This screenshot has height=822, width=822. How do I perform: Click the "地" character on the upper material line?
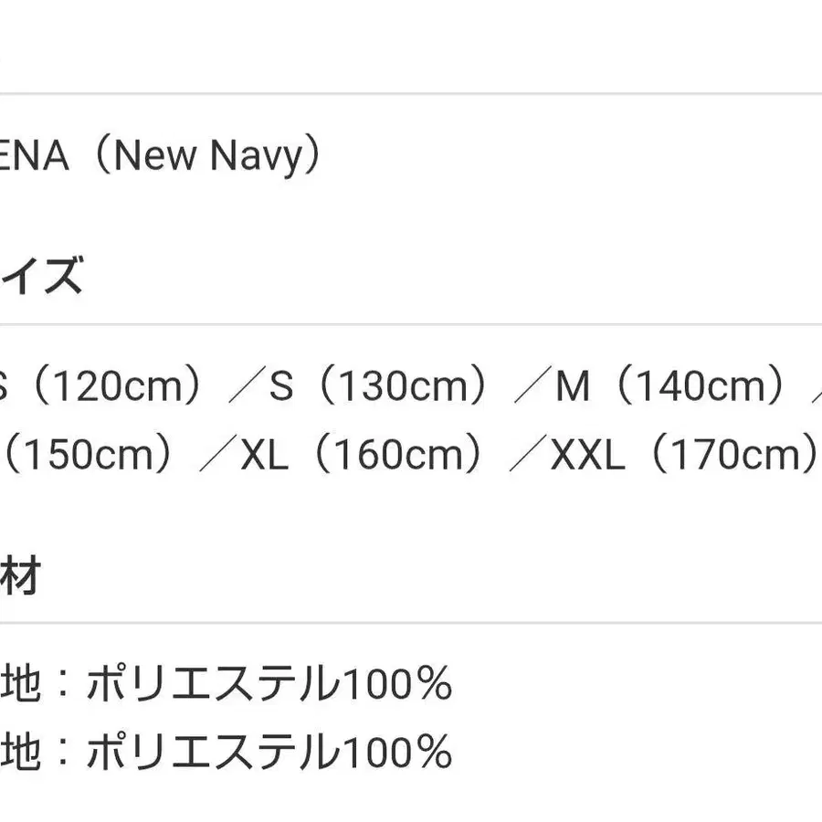[20, 683]
